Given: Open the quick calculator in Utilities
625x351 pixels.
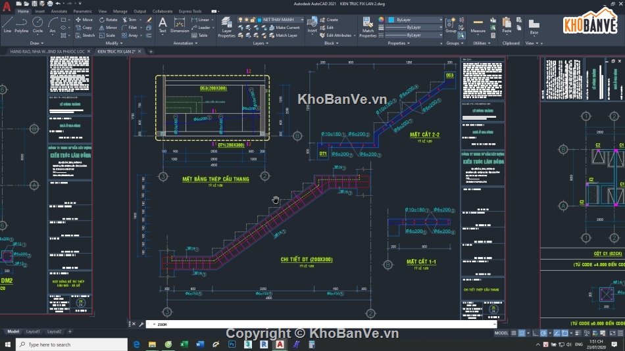Looking at the screenshot, I should click(493, 35).
